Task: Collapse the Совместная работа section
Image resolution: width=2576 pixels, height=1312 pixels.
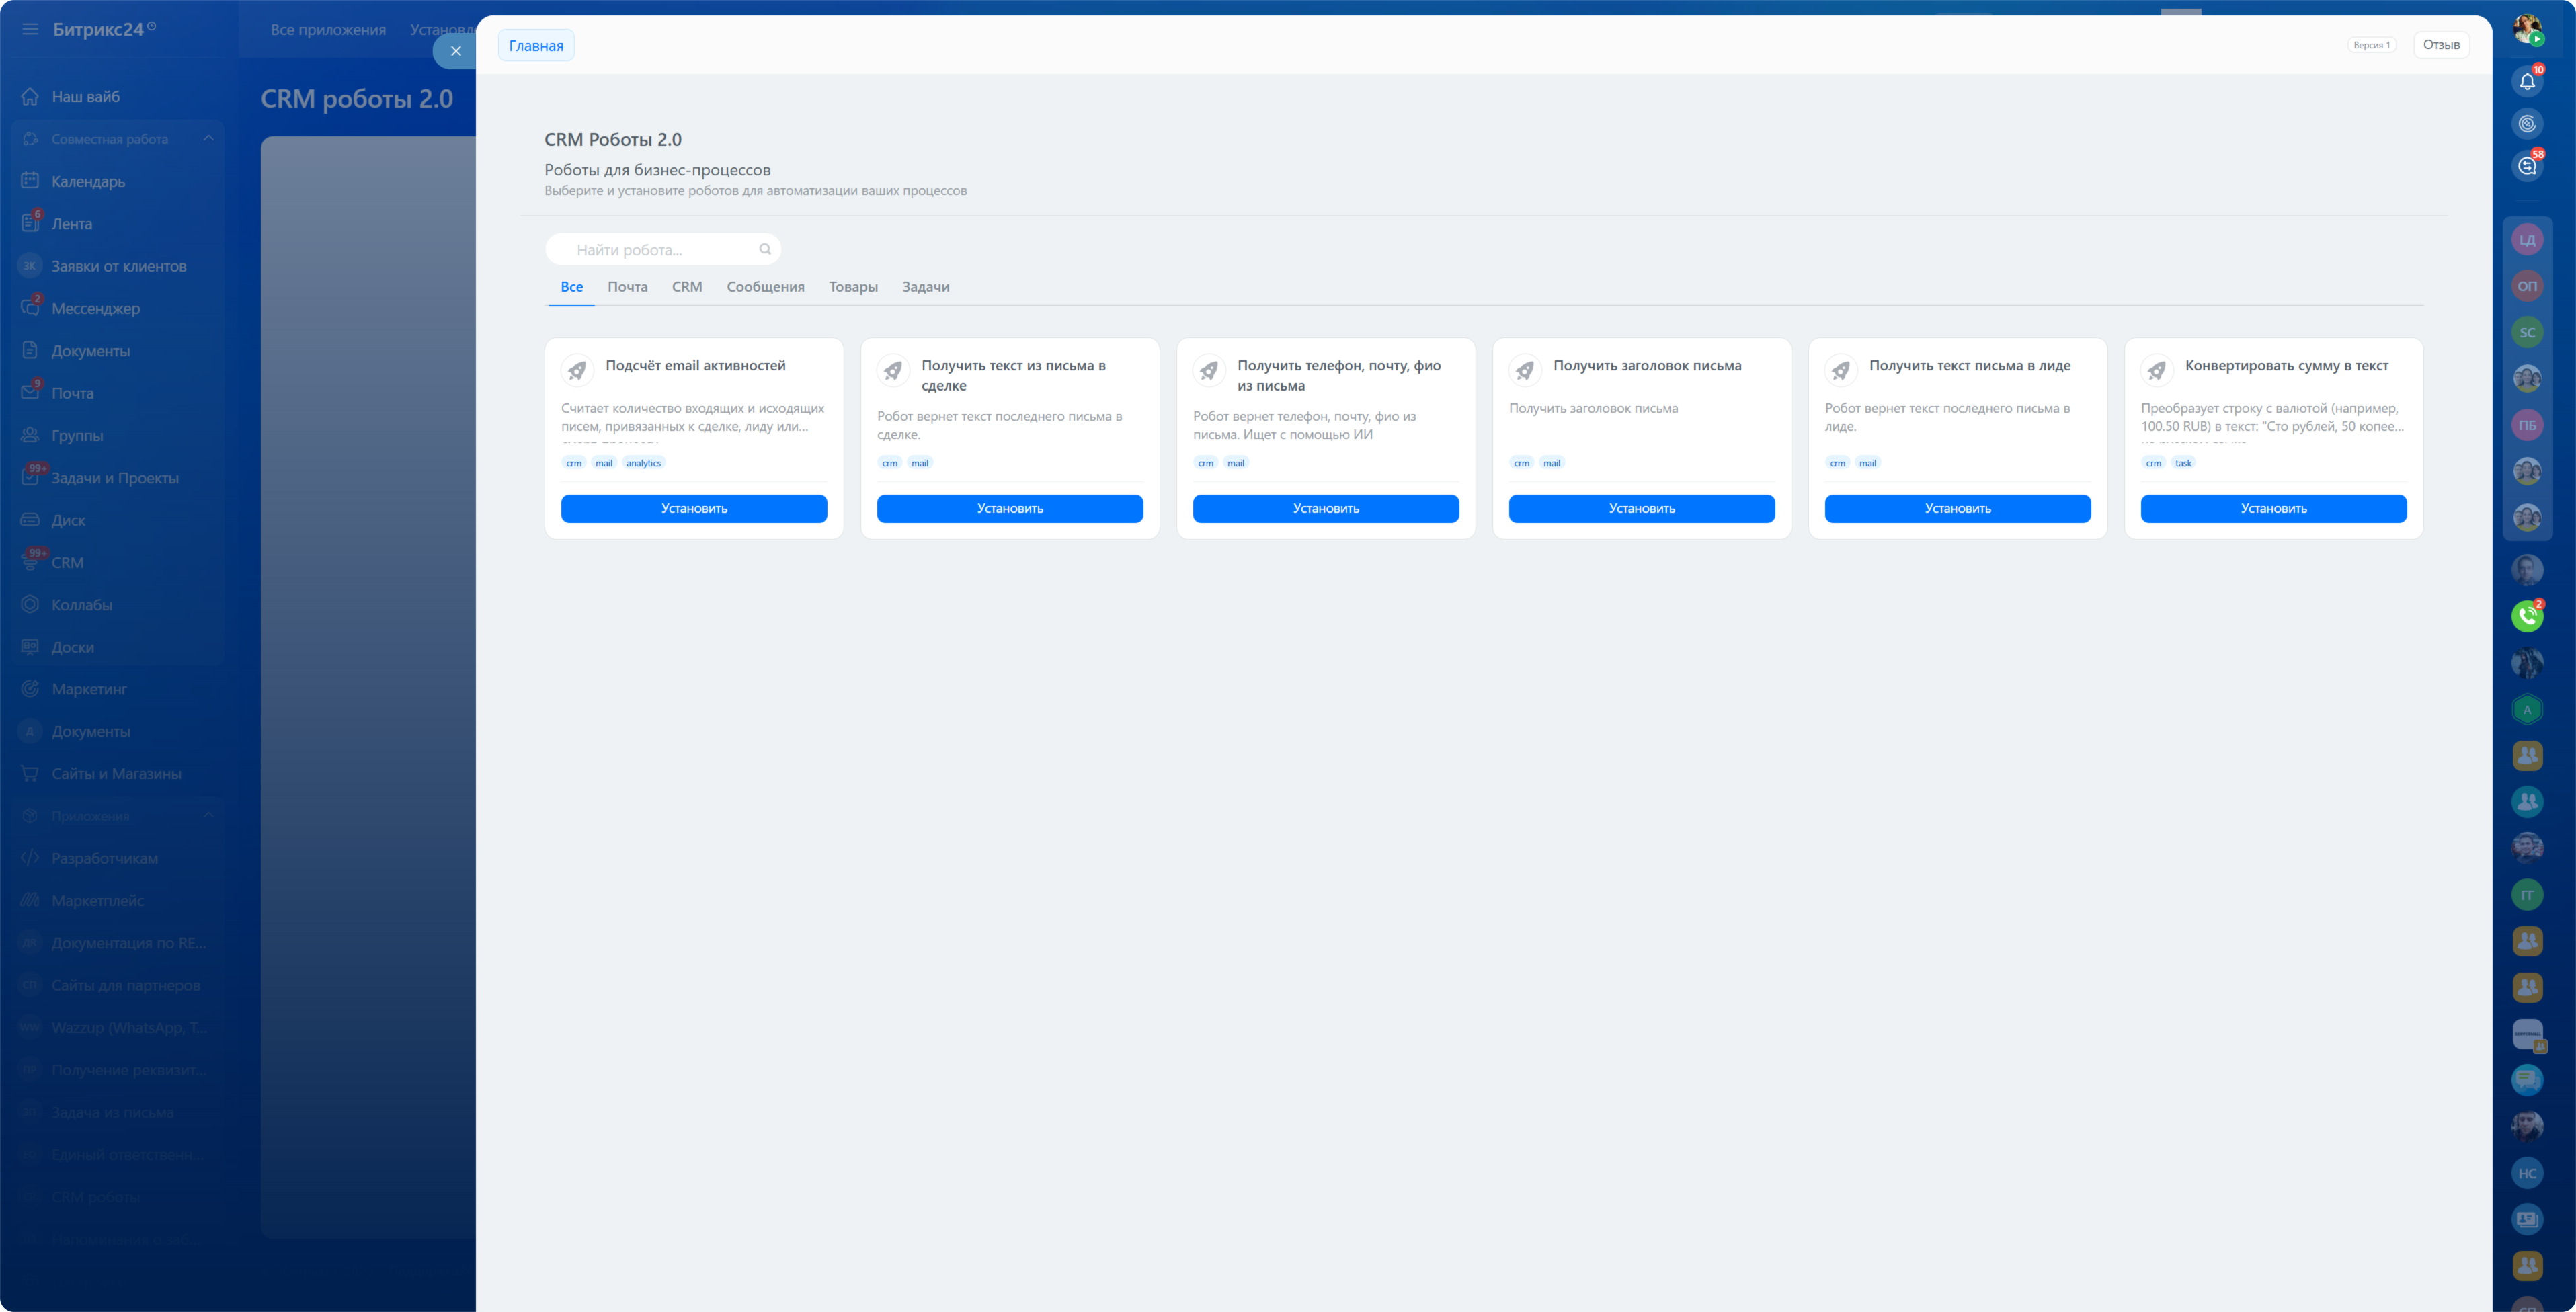Action: pyautogui.click(x=208, y=139)
